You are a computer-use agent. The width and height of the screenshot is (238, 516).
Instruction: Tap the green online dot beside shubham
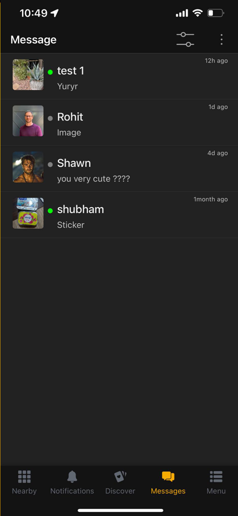click(x=50, y=211)
